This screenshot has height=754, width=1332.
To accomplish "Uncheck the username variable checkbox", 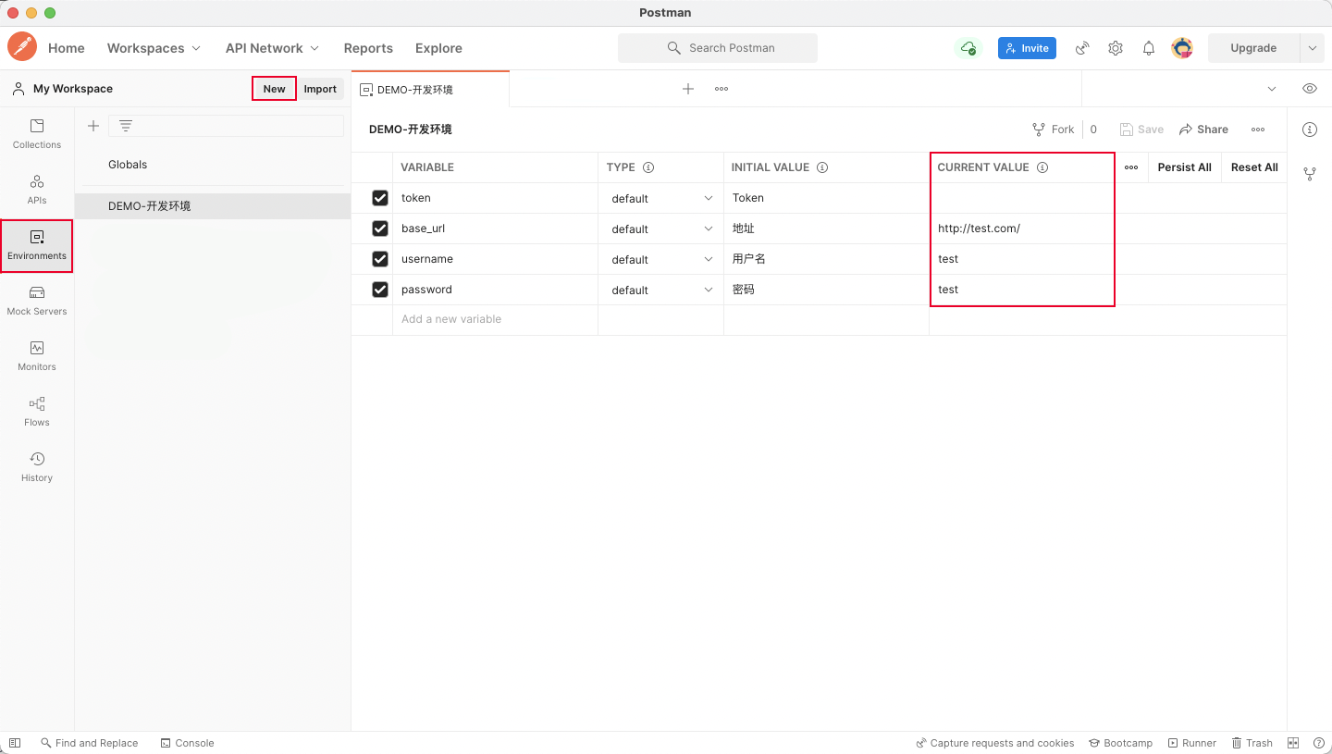I will pos(380,259).
